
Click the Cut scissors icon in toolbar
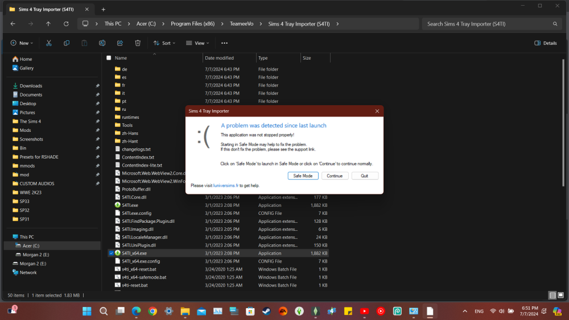click(48, 43)
